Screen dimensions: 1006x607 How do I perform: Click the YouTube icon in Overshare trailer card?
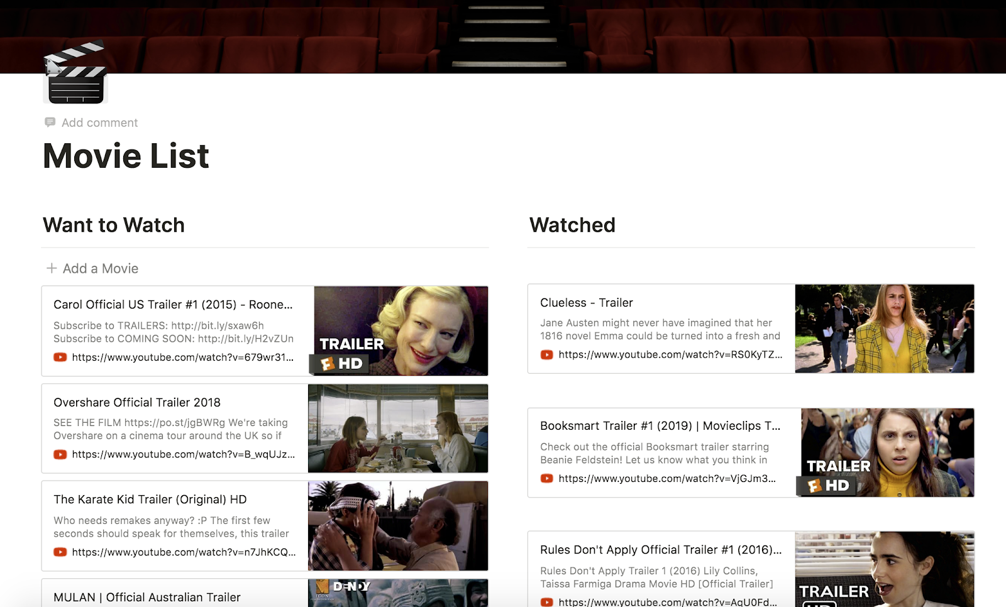pyautogui.click(x=60, y=454)
